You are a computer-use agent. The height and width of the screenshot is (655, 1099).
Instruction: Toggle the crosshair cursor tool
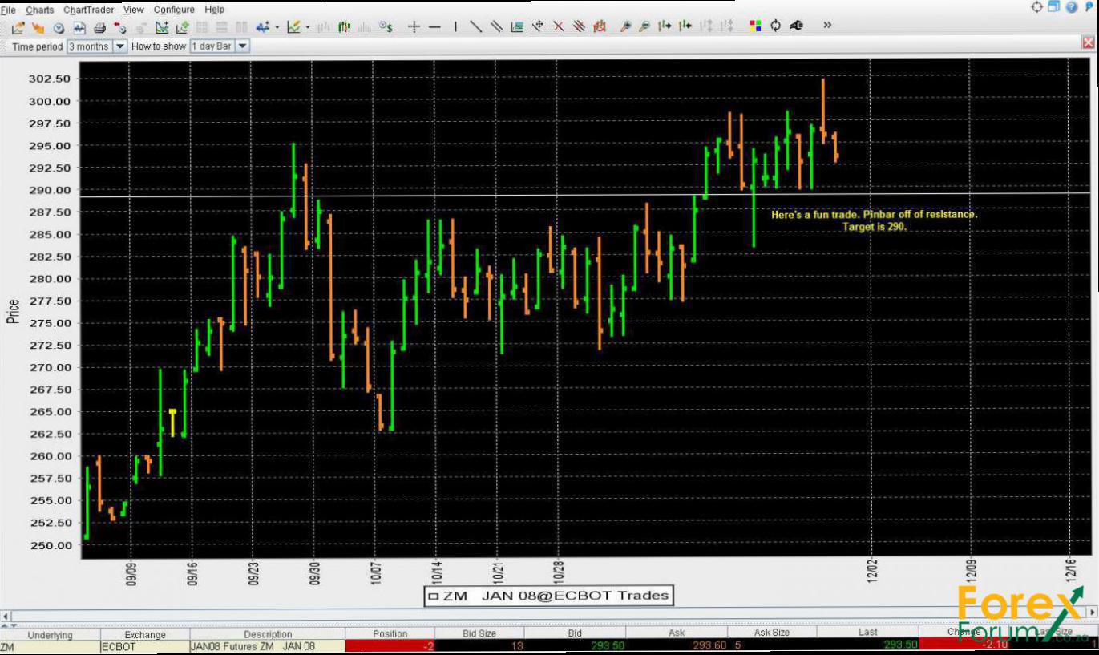[x=414, y=27]
